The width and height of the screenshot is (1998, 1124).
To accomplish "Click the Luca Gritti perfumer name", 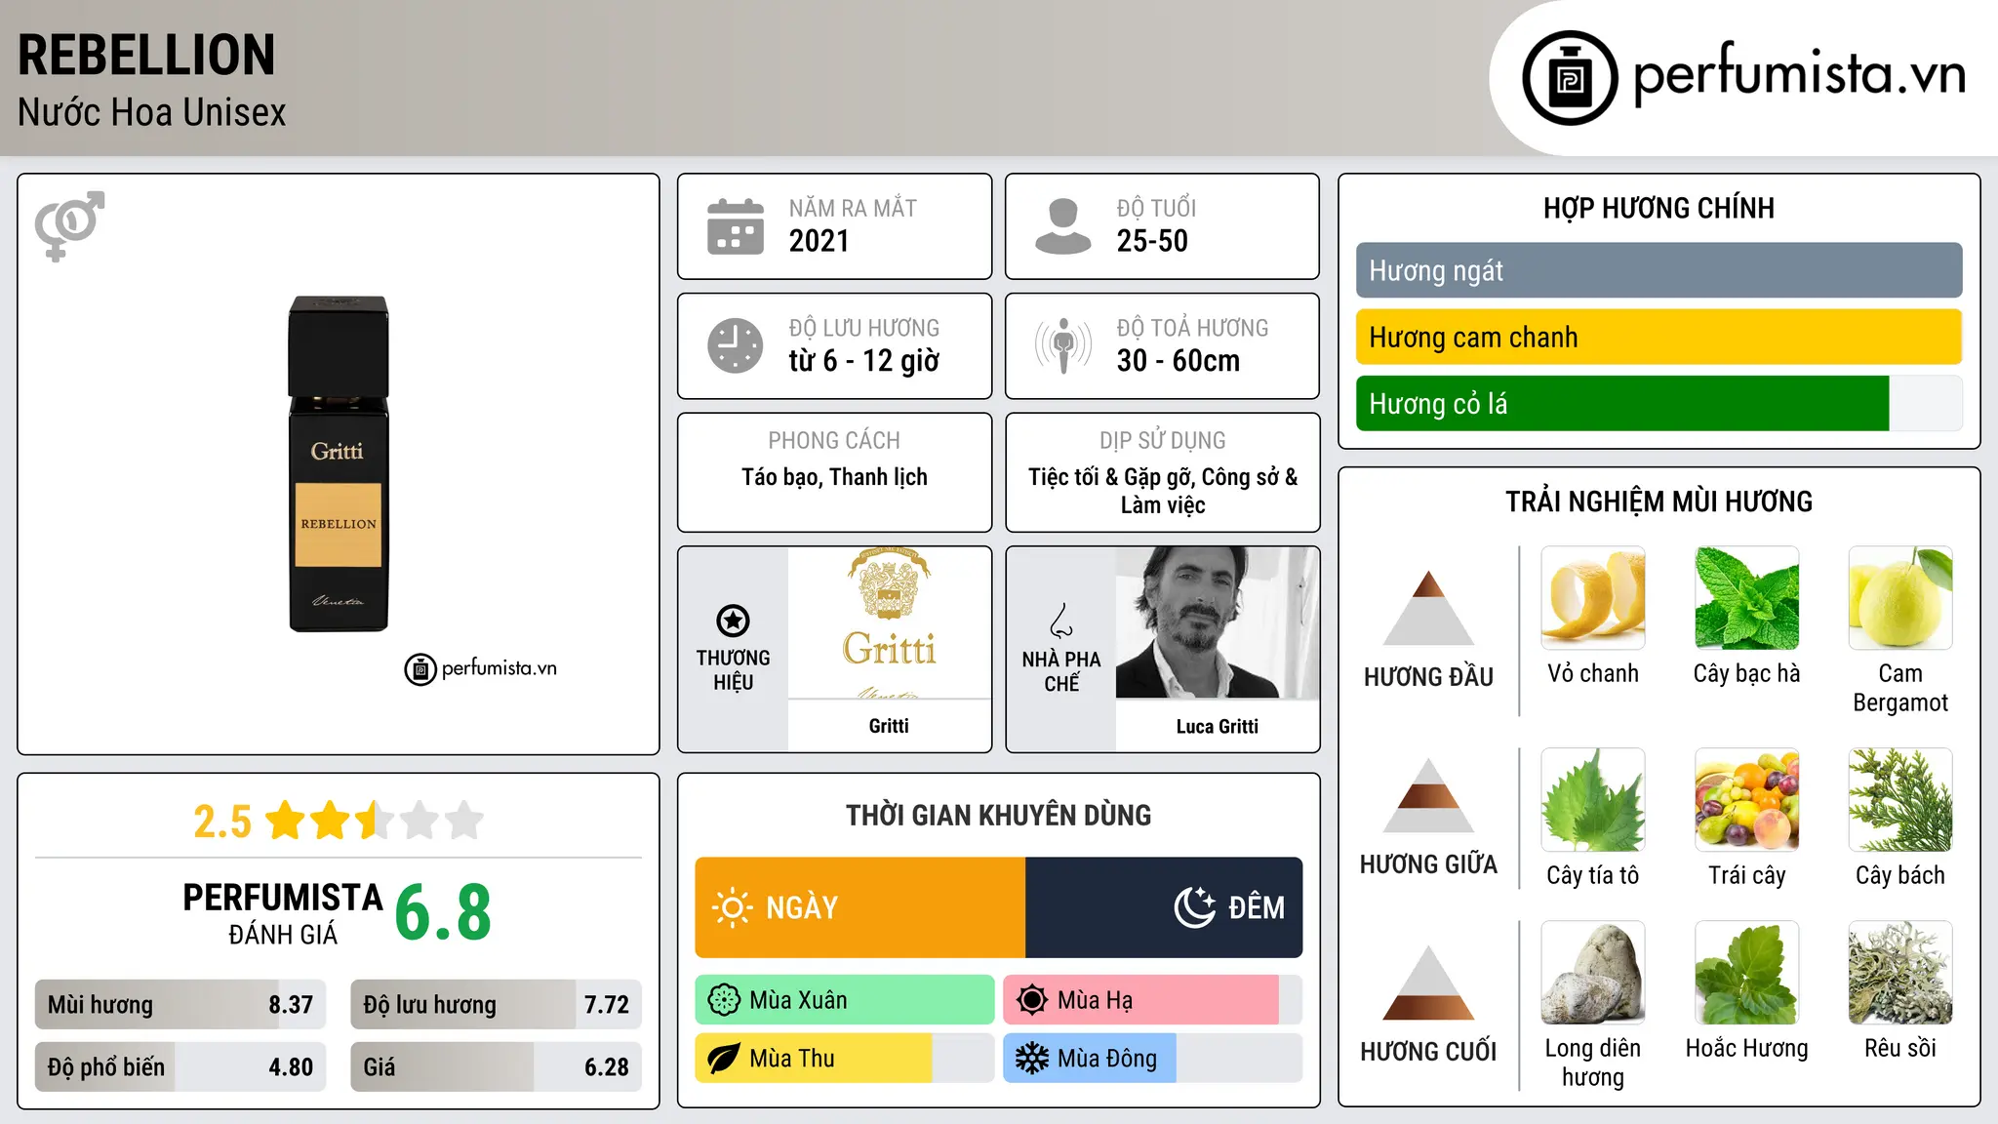I will tap(1217, 726).
